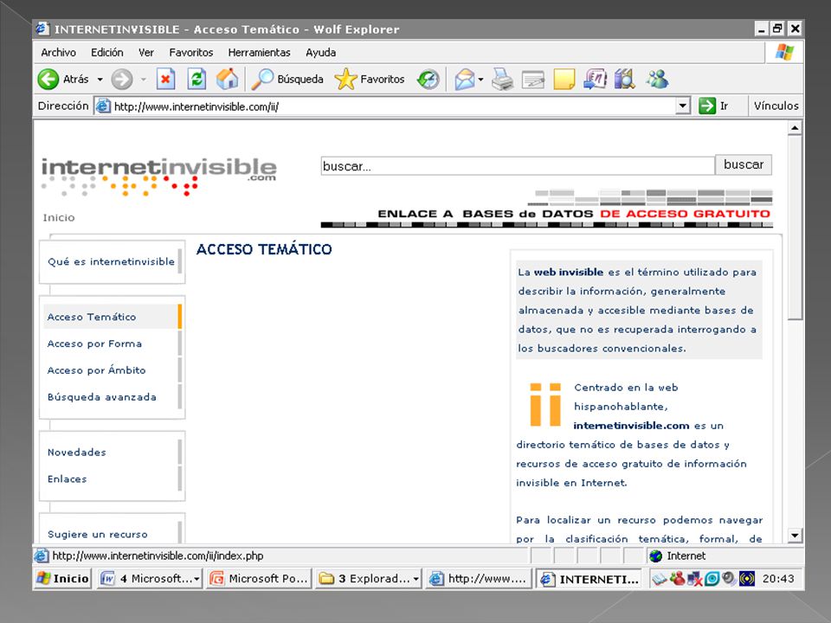The height and width of the screenshot is (623, 831).
Task: Switch to http://www.... taskbar window
Action: (478, 579)
